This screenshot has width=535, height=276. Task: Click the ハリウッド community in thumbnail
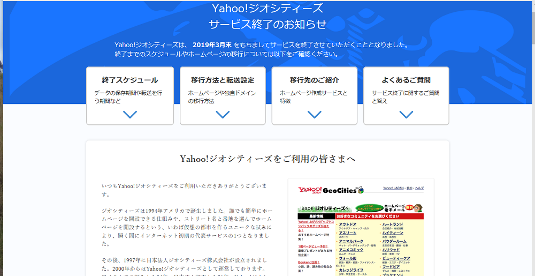[x=391, y=250]
